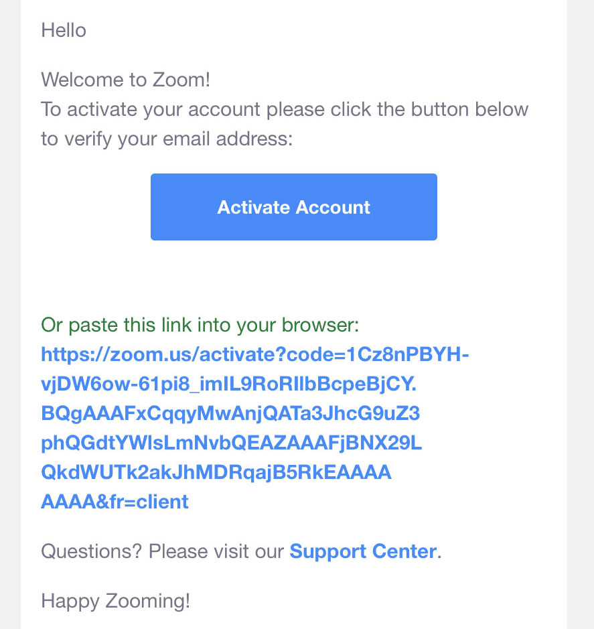The image size is (594, 629).
Task: Click the AAAA&fr=client end of the link
Action: tap(115, 502)
